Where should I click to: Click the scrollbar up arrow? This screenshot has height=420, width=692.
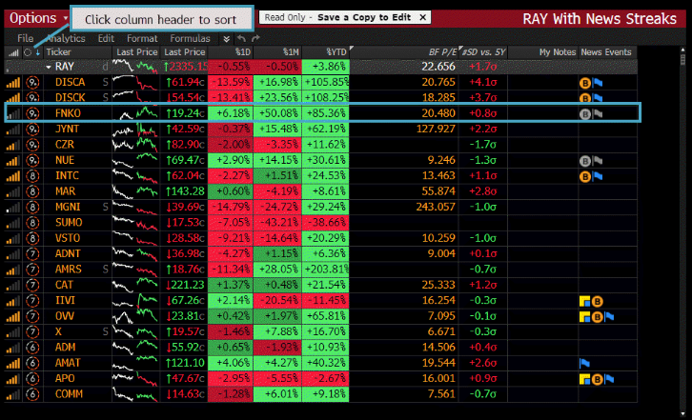pyautogui.click(x=682, y=49)
